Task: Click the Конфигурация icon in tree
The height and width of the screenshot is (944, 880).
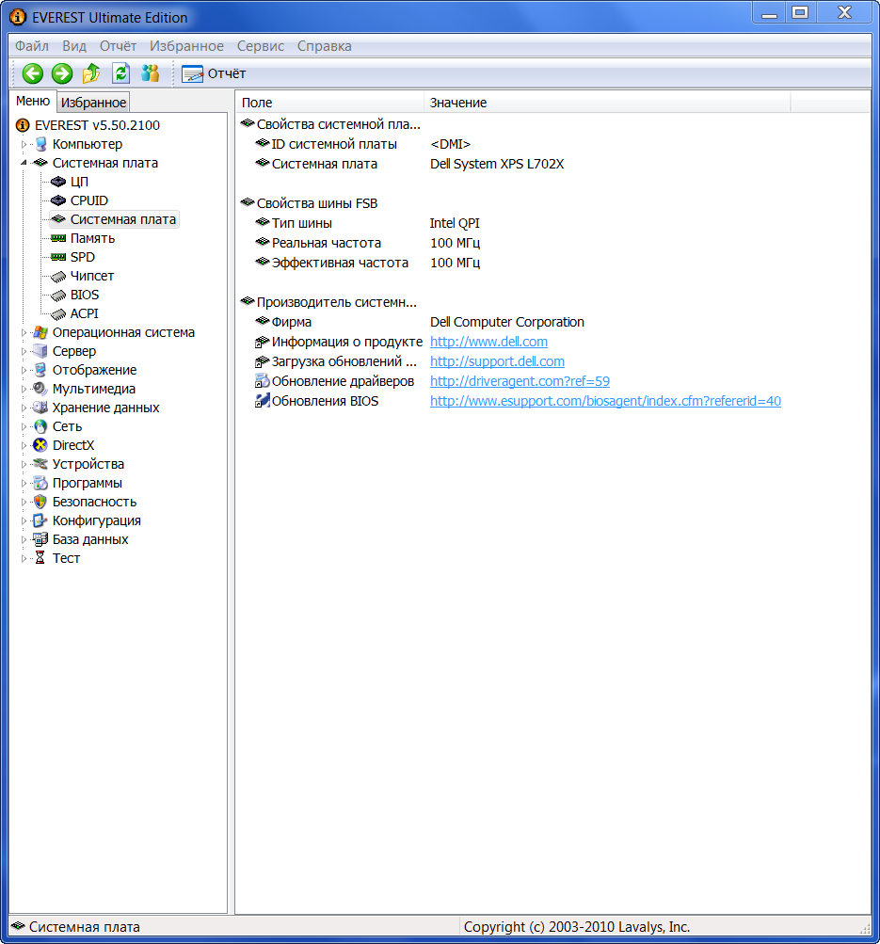Action: click(40, 520)
